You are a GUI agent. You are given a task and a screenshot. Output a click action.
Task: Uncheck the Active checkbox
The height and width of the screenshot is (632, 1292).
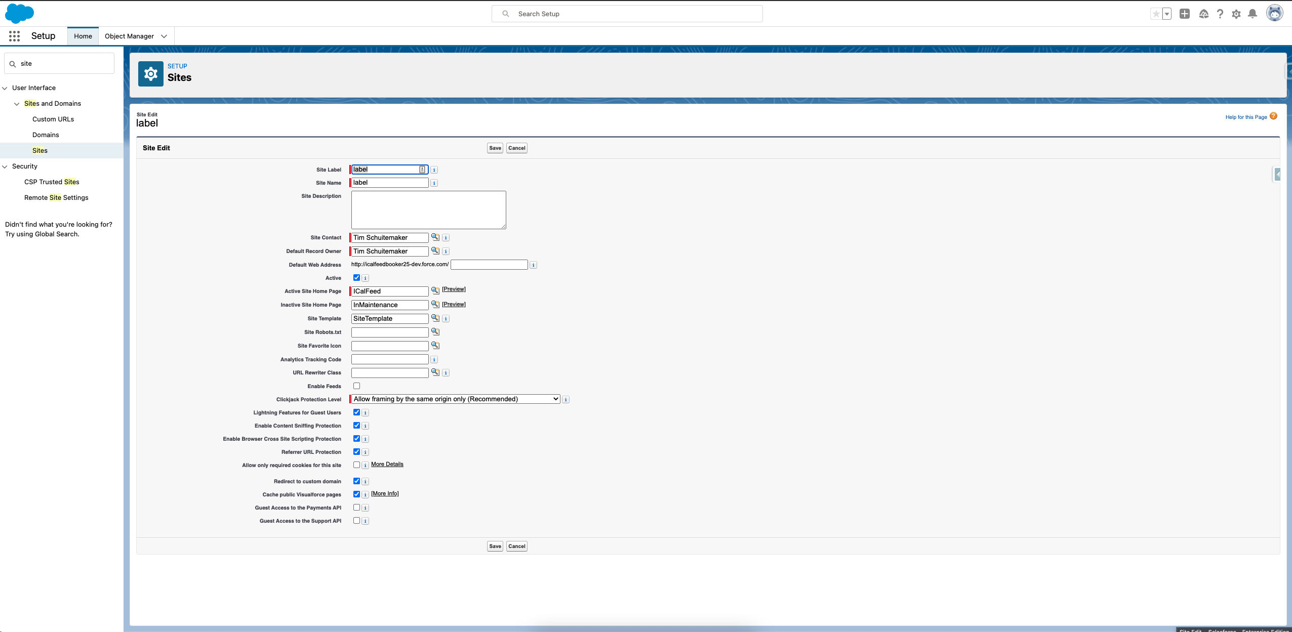pos(356,277)
